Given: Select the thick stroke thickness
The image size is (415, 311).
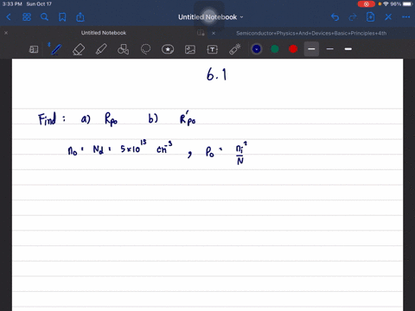Looking at the screenshot, I should coord(348,49).
